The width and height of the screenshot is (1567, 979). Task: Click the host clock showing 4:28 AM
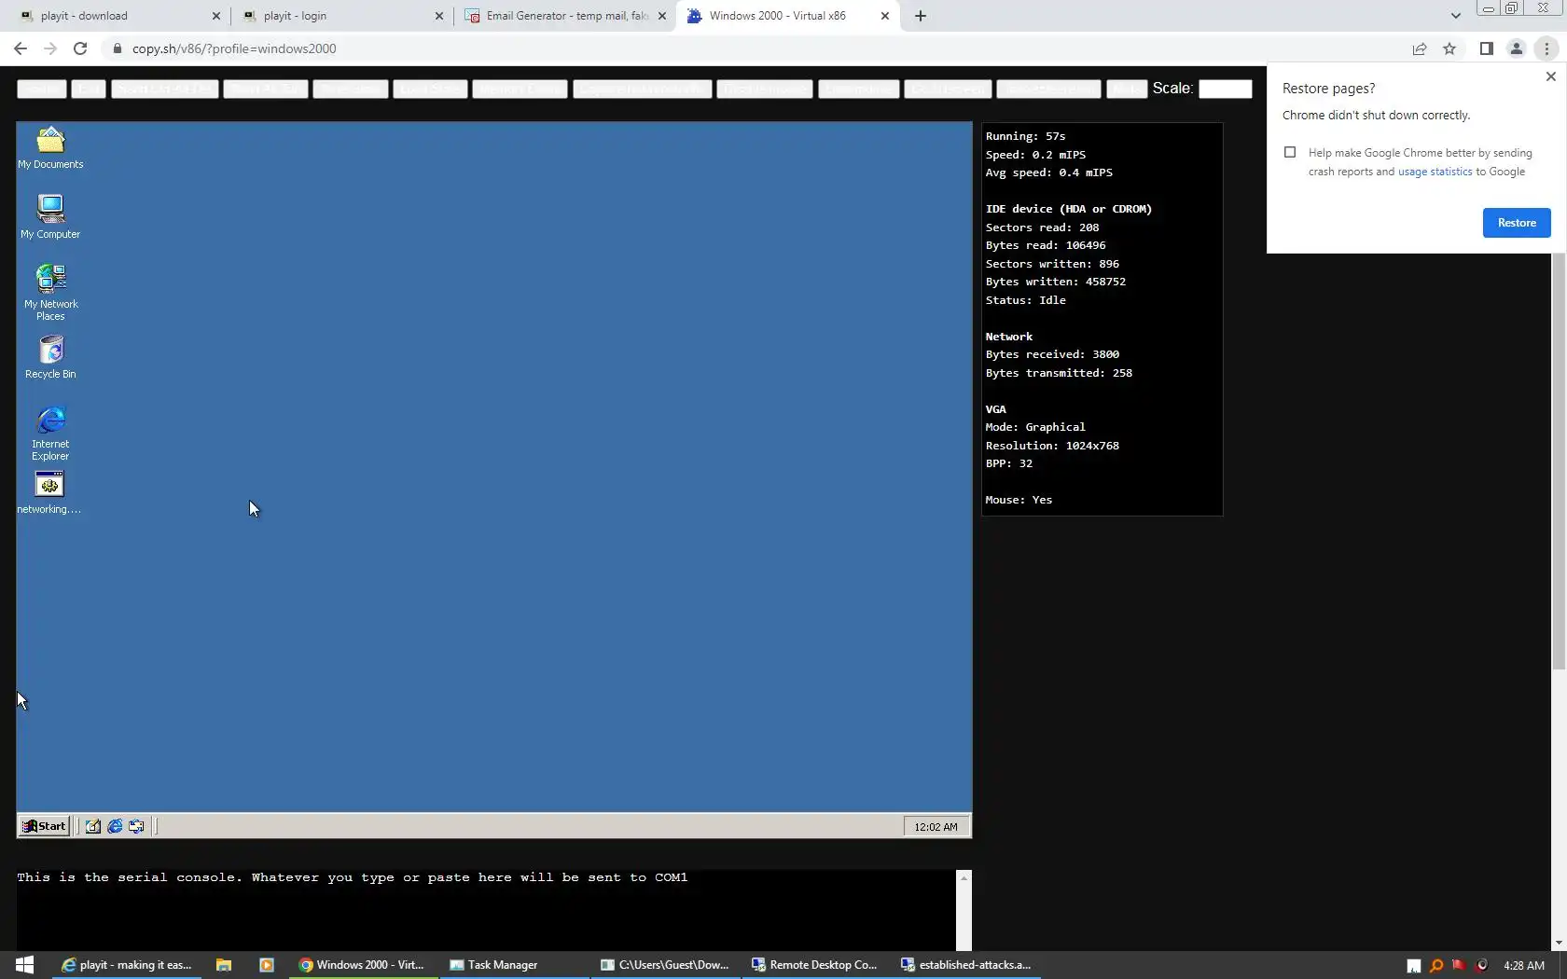coord(1524,965)
